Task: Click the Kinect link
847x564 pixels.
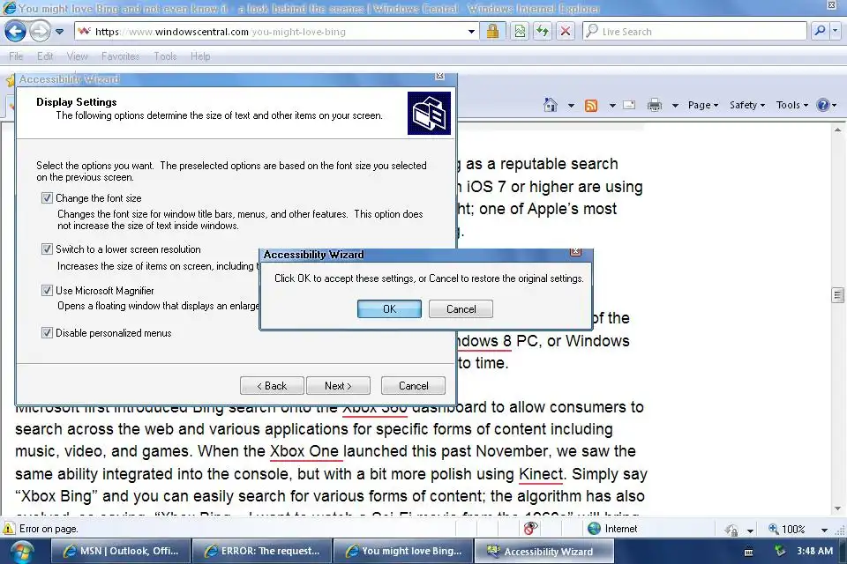Action: (x=541, y=474)
